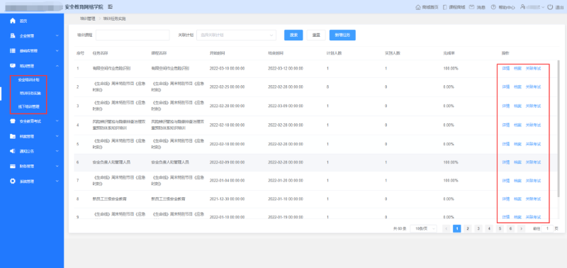Click 档案 in row 7
567x268 pixels.
click(x=518, y=181)
